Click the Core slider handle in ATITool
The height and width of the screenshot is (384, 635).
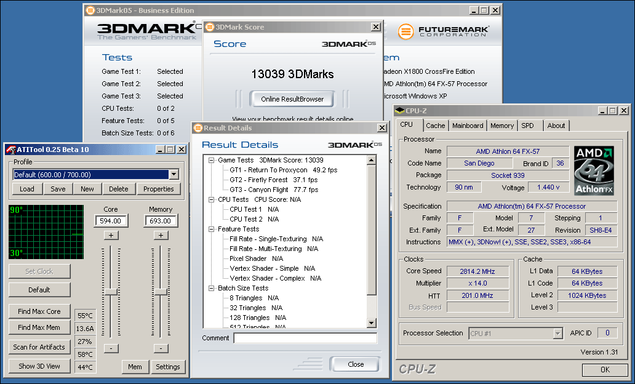pos(111,292)
